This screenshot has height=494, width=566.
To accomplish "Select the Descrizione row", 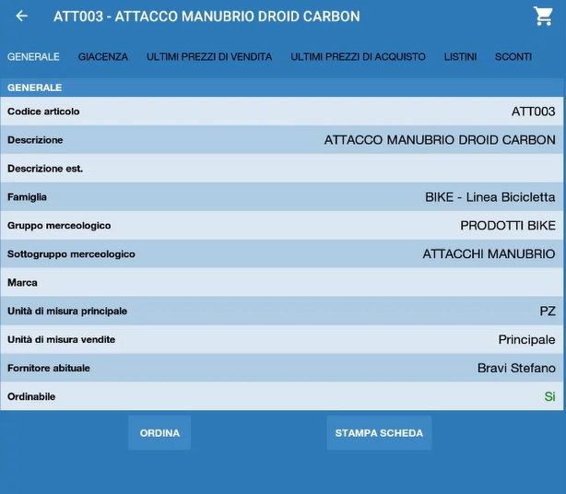I will coord(282,140).
